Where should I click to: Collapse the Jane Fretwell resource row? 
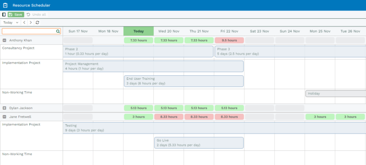click(5, 117)
